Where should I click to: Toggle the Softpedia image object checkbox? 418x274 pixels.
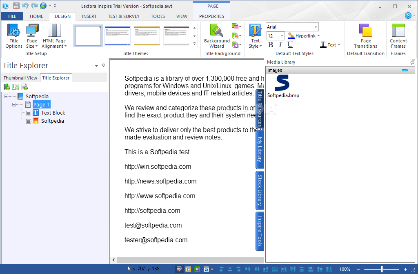pos(29,121)
